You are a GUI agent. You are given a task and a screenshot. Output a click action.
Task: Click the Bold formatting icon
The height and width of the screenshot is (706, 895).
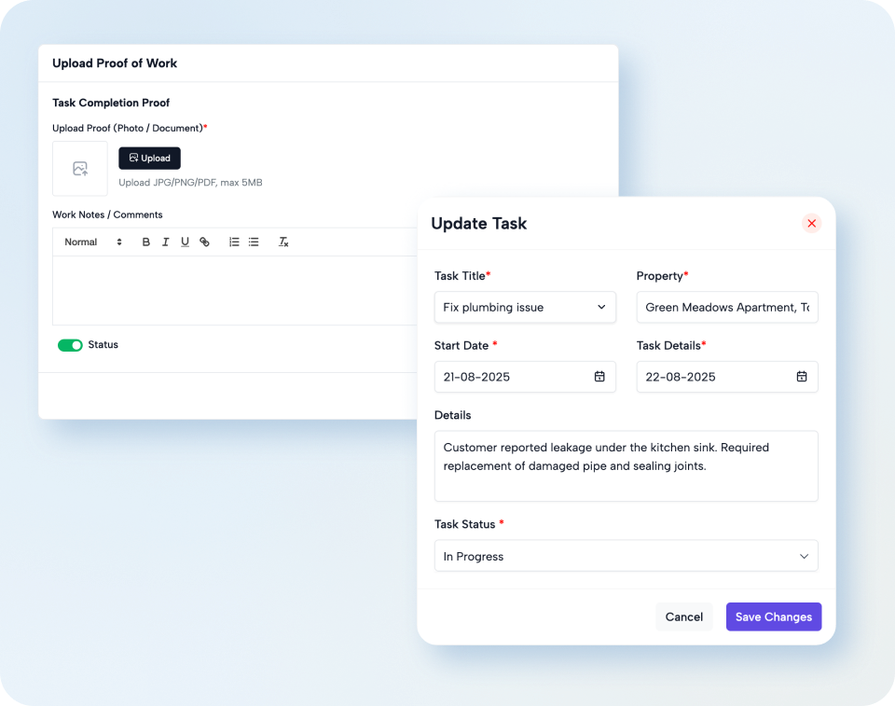coord(146,242)
